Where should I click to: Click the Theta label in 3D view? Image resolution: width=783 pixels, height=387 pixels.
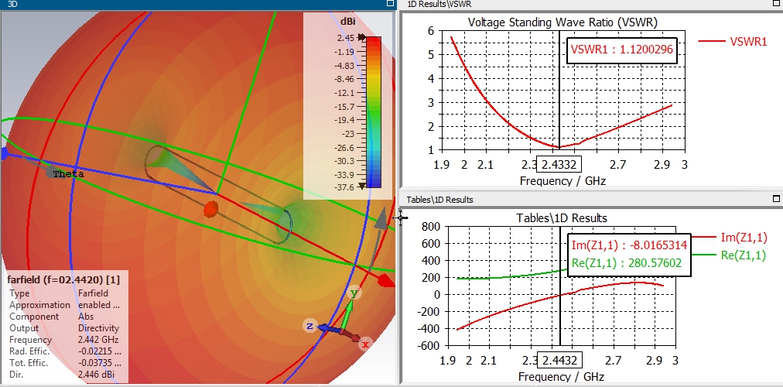pyautogui.click(x=68, y=174)
